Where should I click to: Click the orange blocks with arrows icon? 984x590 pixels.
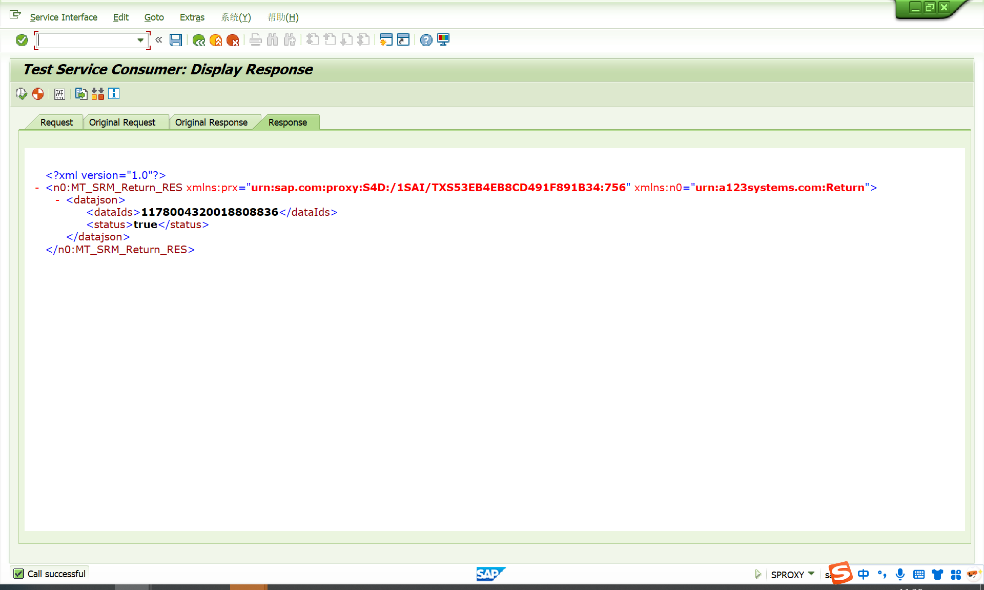point(98,94)
